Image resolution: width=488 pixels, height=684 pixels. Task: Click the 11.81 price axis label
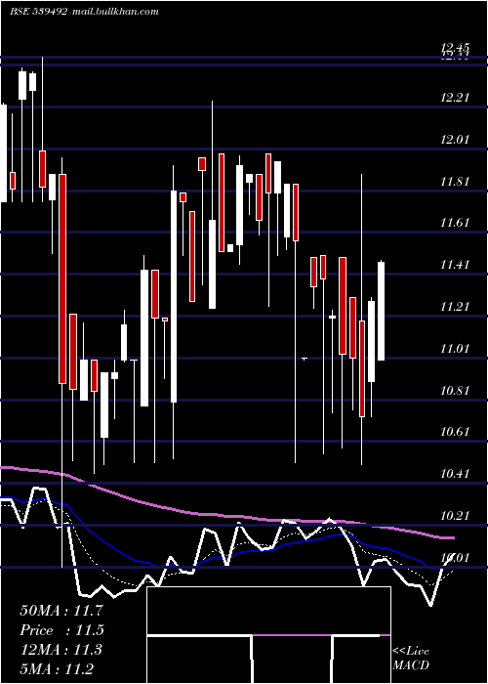pos(456,182)
